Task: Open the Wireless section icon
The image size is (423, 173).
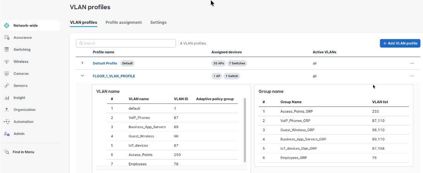Action: coord(7,62)
